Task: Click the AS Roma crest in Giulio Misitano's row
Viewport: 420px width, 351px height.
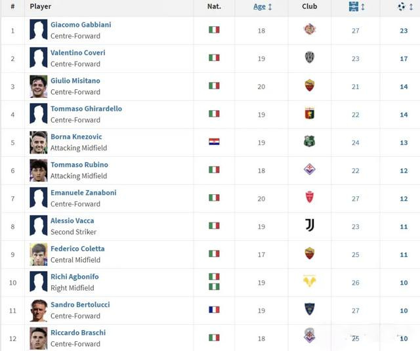Action: (309, 86)
